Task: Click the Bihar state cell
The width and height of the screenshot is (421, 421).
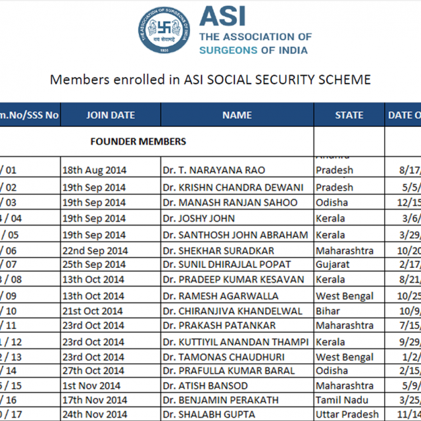Action: tap(328, 310)
